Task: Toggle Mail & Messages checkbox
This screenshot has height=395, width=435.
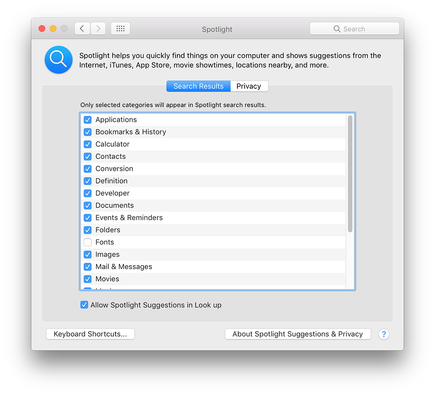Action: tap(87, 267)
